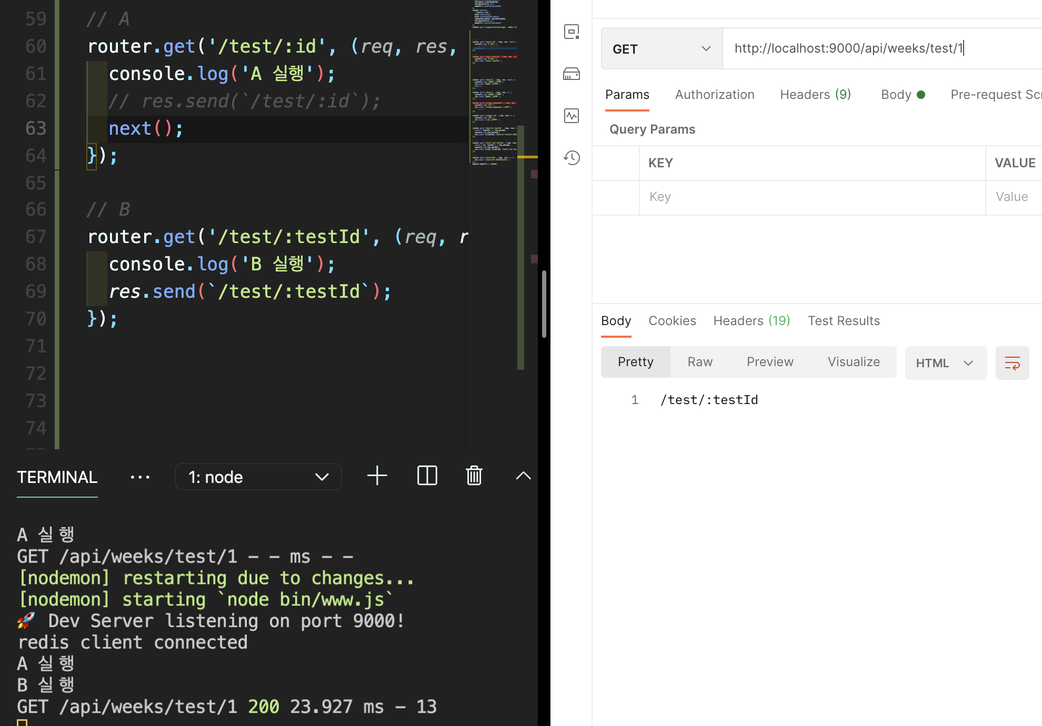Screen dimensions: 1042x726
Task: Open Pre-request Script tab
Action: pos(996,95)
